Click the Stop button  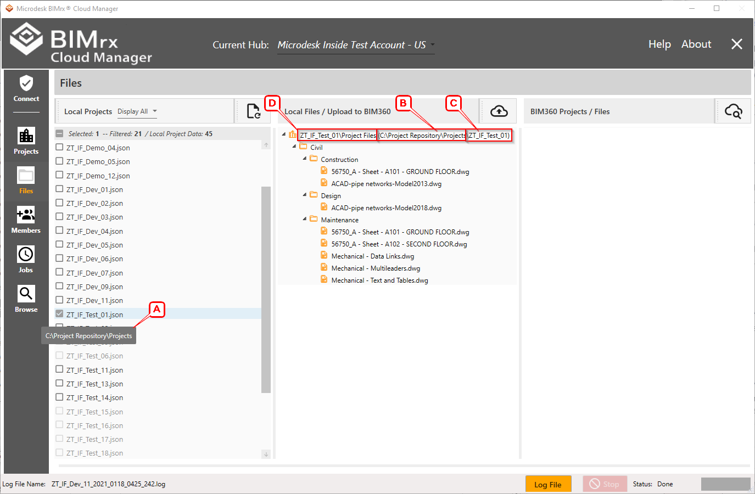click(x=604, y=484)
